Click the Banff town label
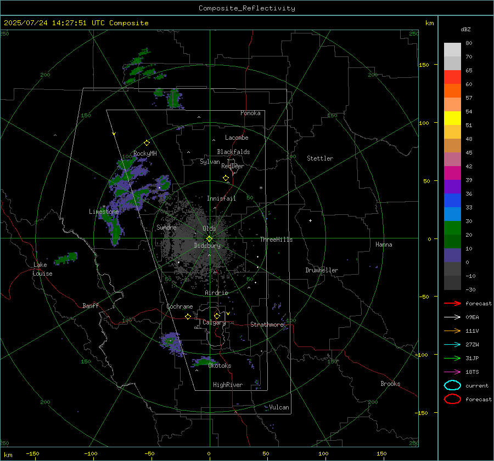 91,305
